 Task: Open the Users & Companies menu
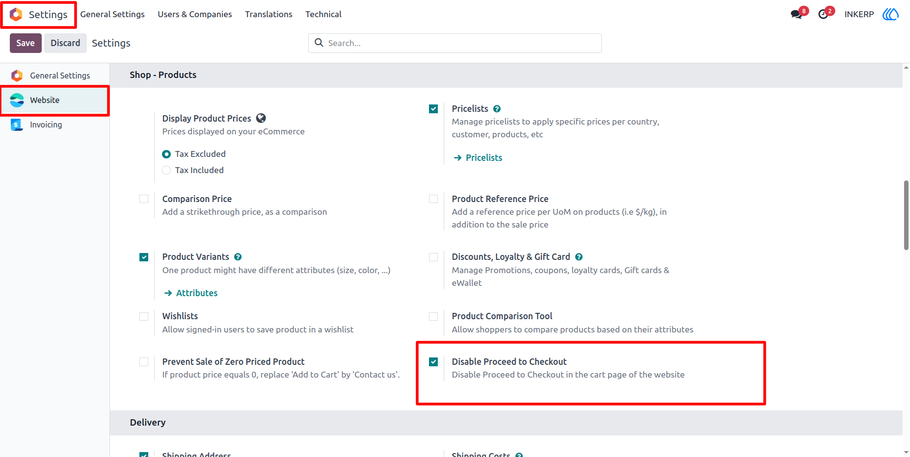pyautogui.click(x=195, y=14)
